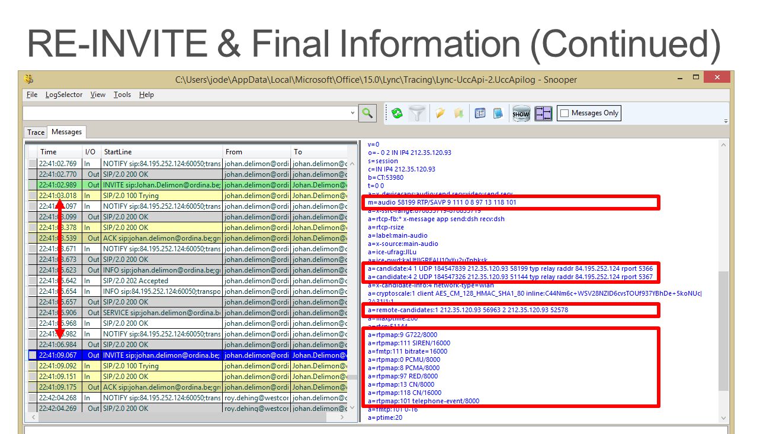The width and height of the screenshot is (773, 434).
Task: Sort by the I/O column header
Action: (91, 152)
